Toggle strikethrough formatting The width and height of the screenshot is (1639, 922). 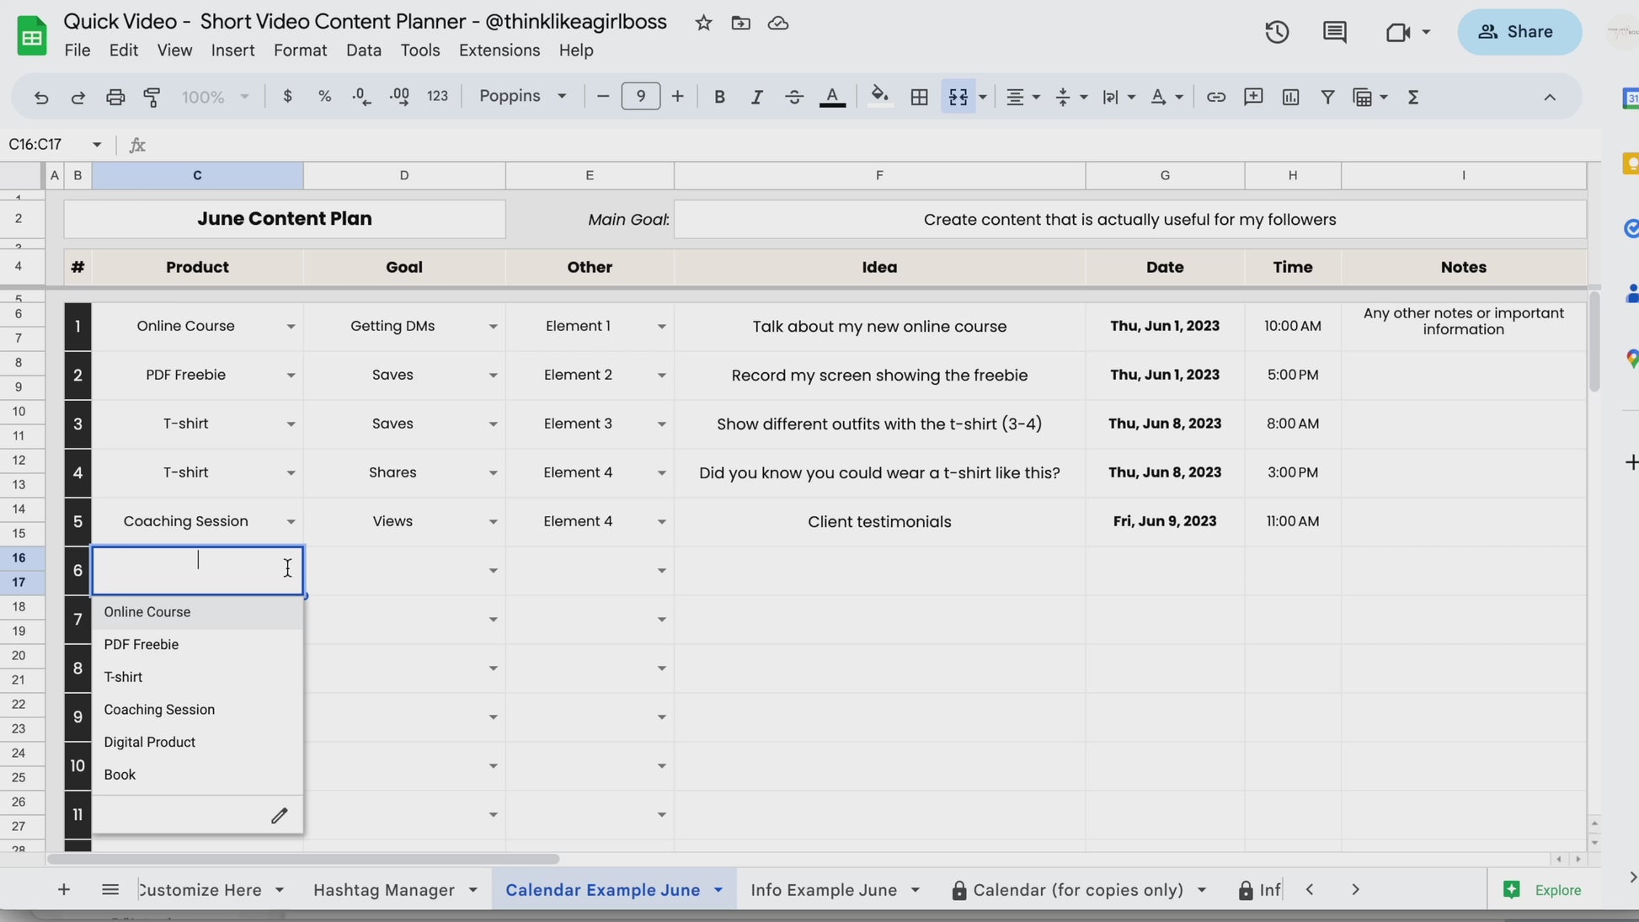tap(793, 97)
